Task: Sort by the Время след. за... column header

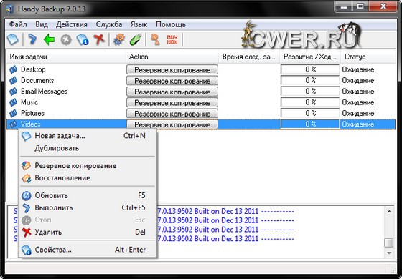Action: coord(249,57)
